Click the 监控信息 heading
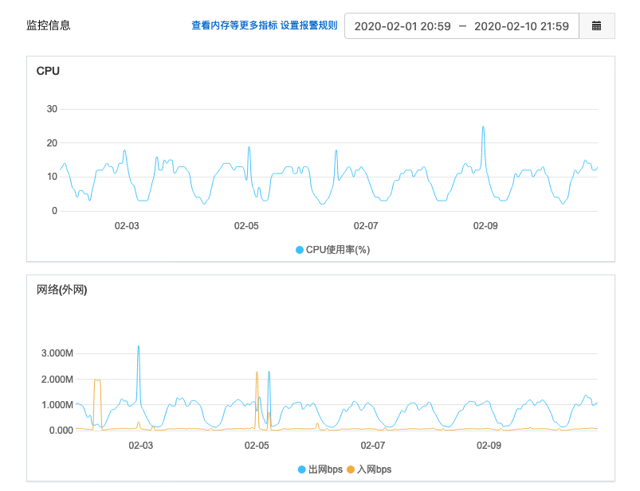This screenshot has width=640, height=491. pos(49,25)
